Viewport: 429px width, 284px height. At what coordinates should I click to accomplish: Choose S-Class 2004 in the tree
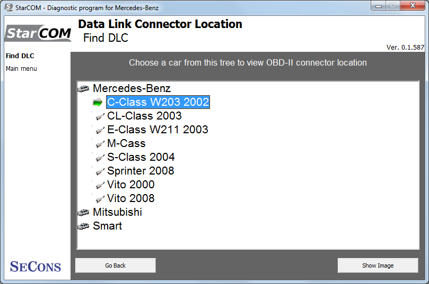tap(141, 157)
